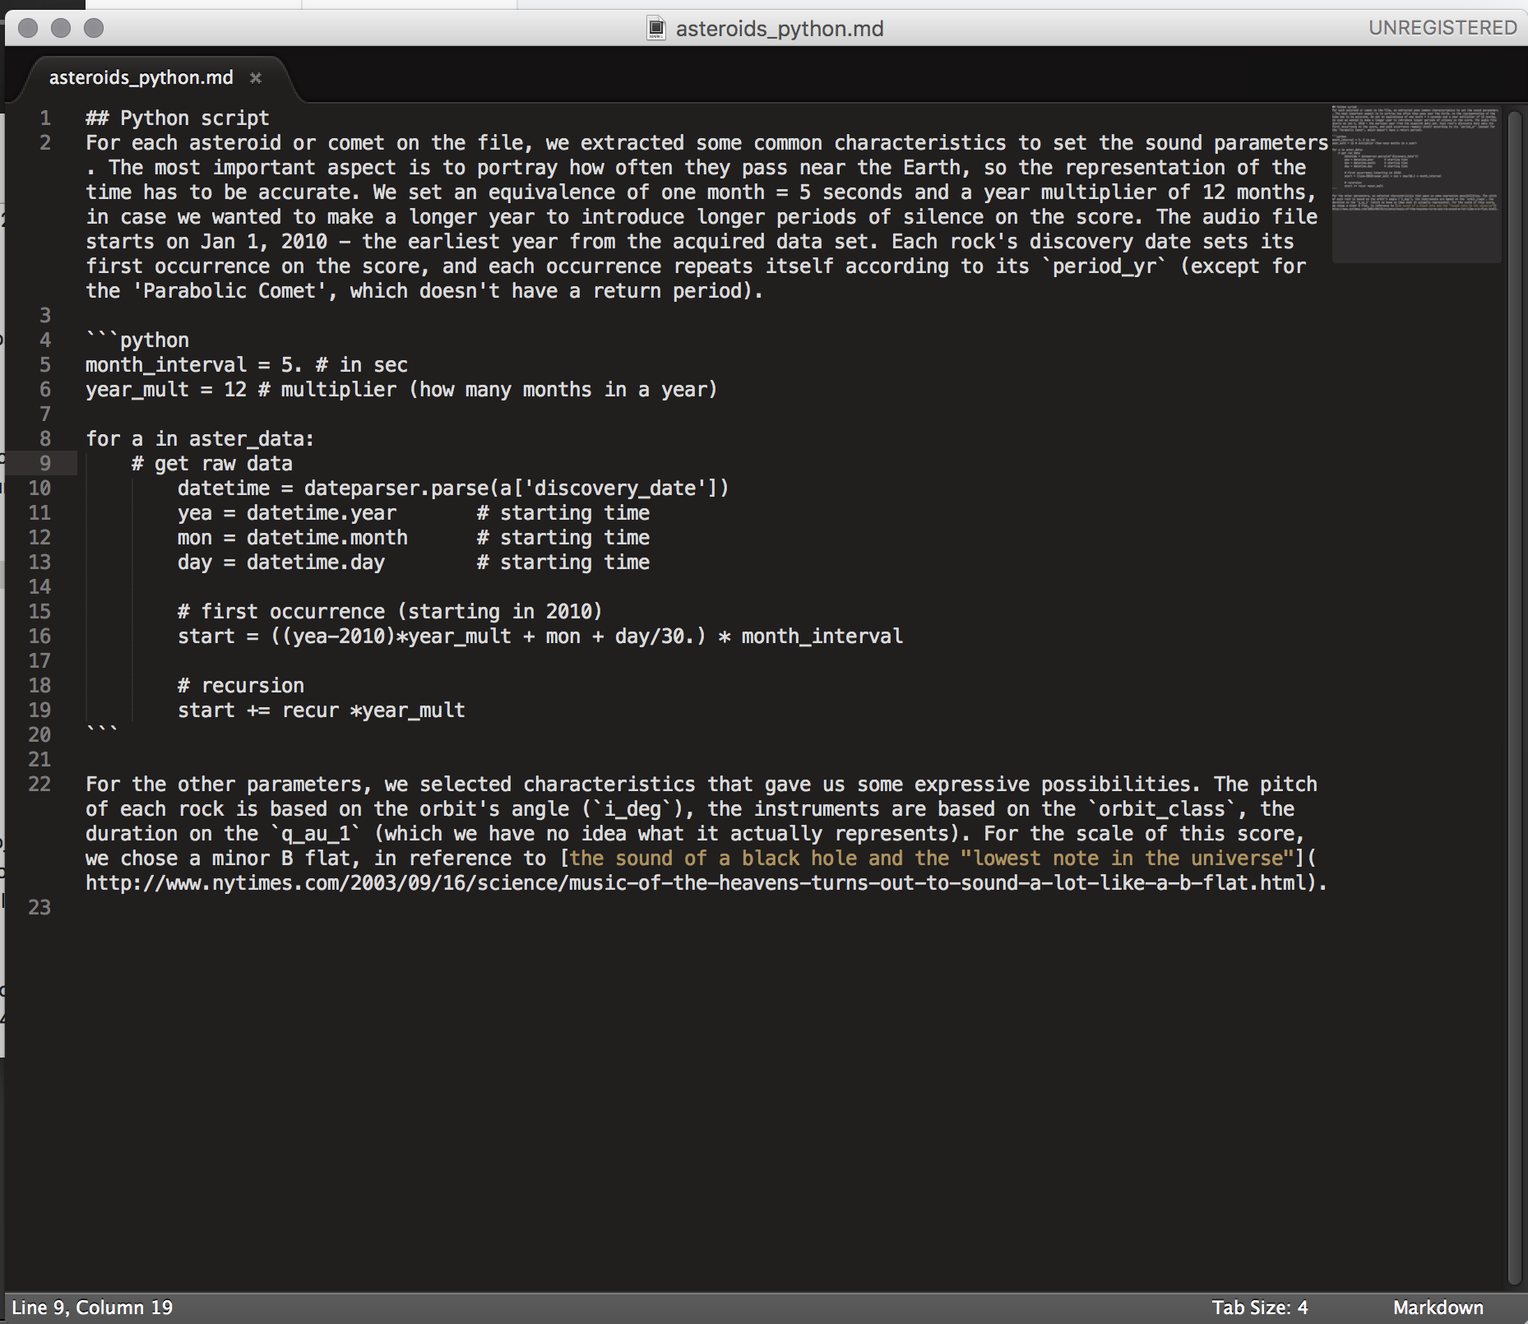Click the '## Python script' heading

click(178, 118)
